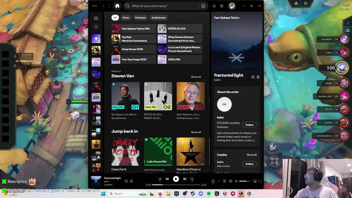Open Your Top Songs 2023 tile
This screenshot has width=352, height=198.
(134, 59)
